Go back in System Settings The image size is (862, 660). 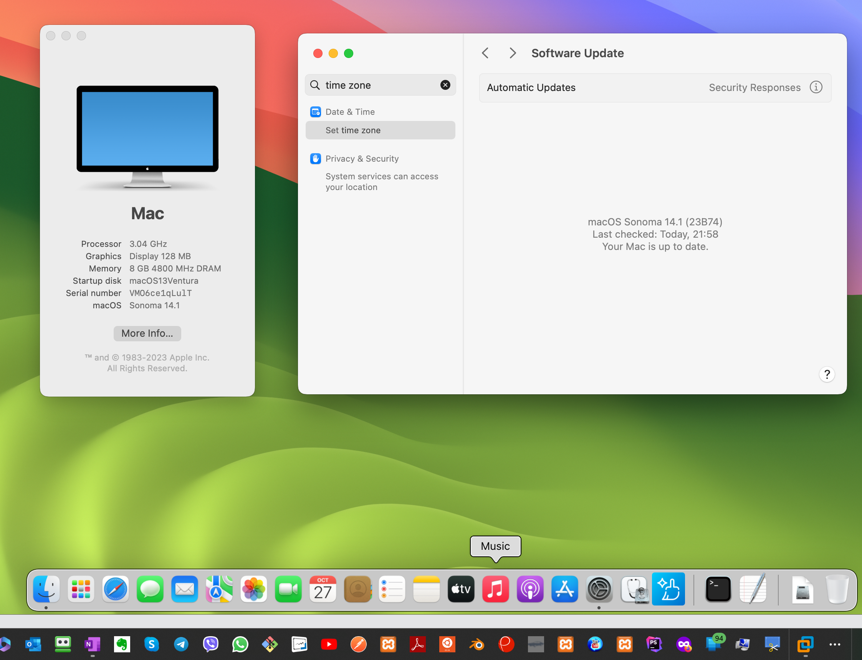[x=486, y=53]
